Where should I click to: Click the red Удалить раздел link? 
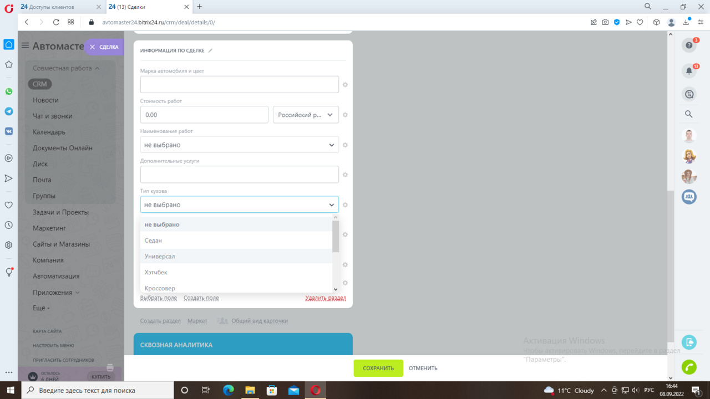[326, 298]
